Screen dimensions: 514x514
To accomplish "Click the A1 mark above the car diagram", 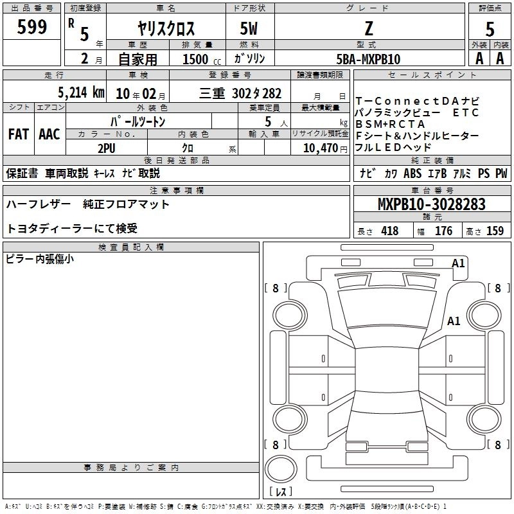I will [x=458, y=263].
